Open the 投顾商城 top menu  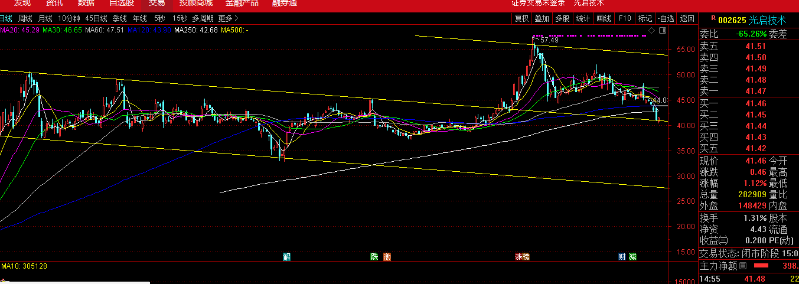click(196, 3)
